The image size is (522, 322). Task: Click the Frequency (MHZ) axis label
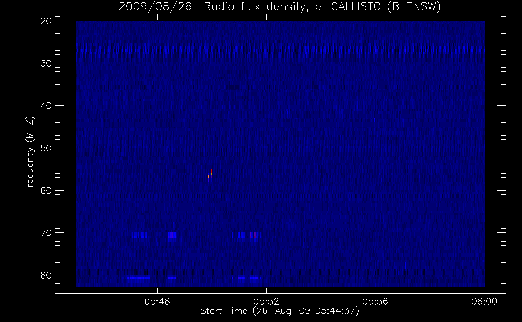point(30,154)
